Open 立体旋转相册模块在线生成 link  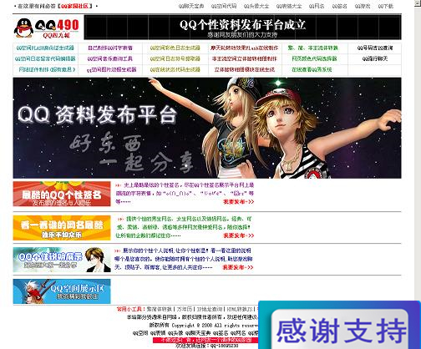coord(245,69)
